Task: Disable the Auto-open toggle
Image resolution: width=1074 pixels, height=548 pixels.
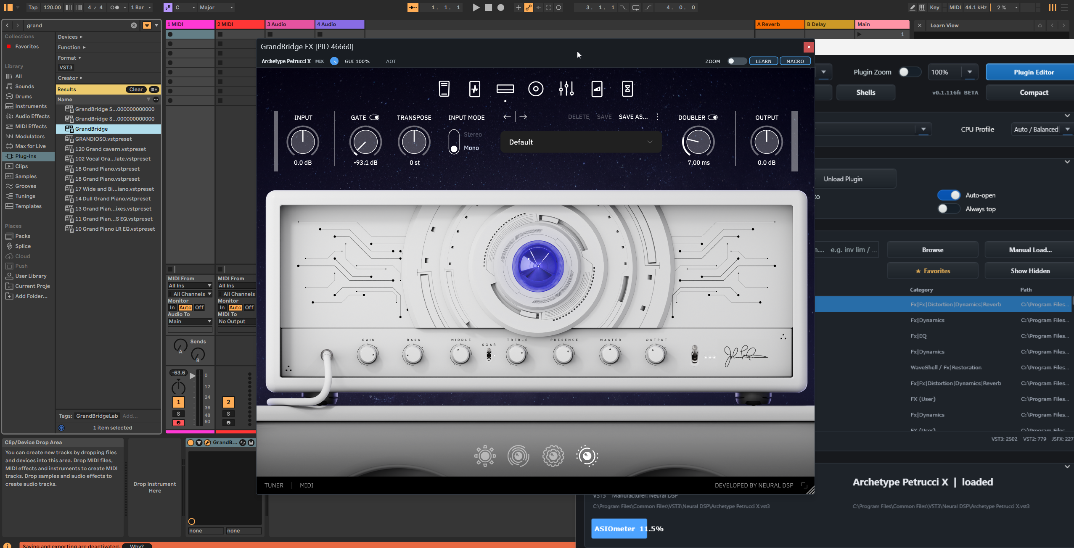Action: tap(949, 195)
